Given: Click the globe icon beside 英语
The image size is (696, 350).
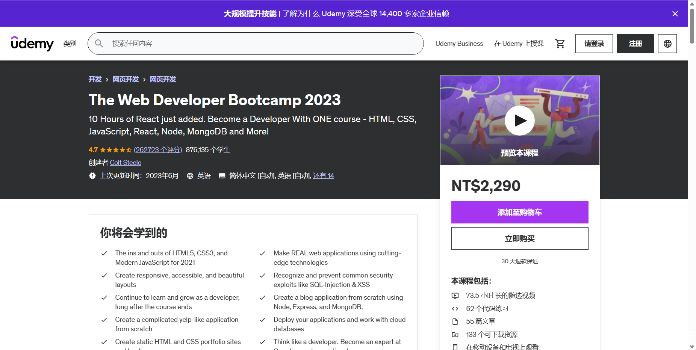Looking at the screenshot, I should [190, 176].
